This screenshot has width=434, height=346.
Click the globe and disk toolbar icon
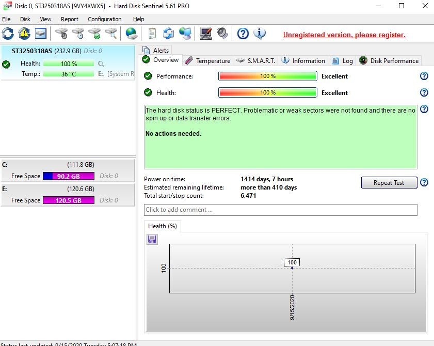coord(131,34)
